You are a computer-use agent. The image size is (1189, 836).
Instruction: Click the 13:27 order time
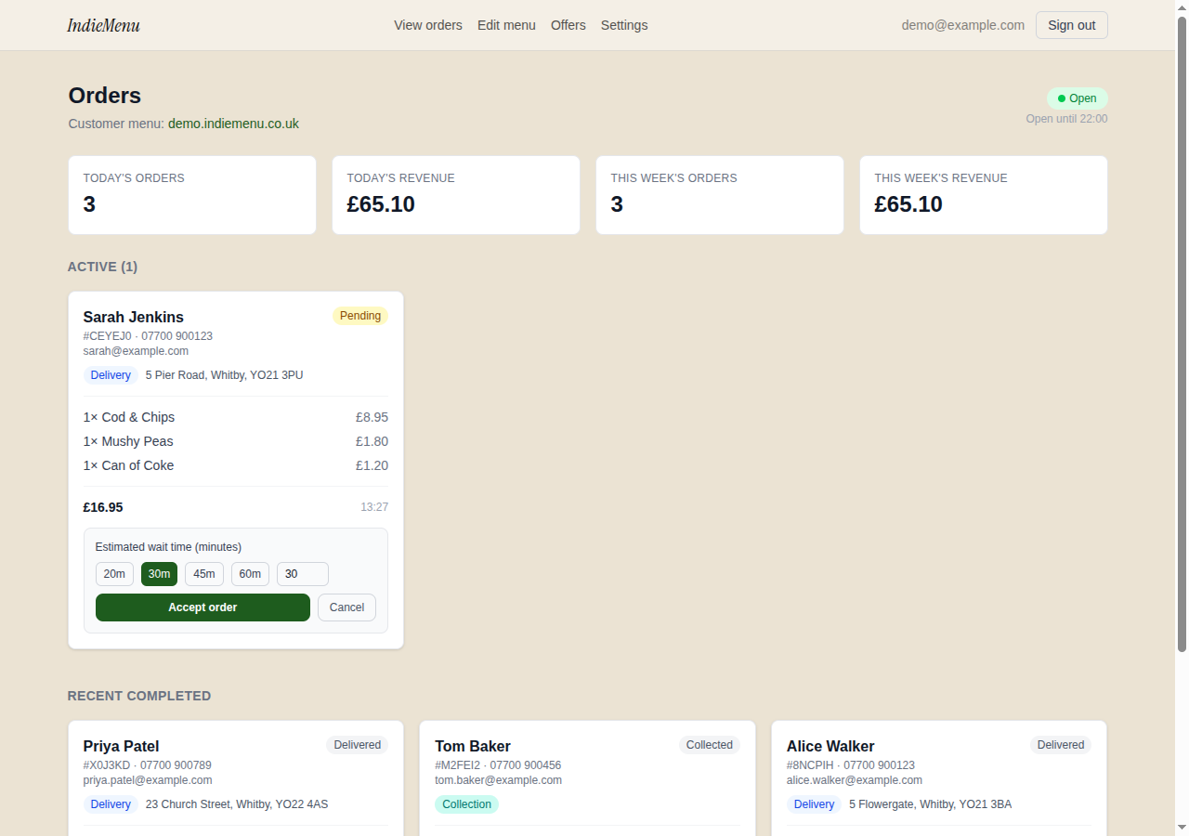pyautogui.click(x=374, y=507)
